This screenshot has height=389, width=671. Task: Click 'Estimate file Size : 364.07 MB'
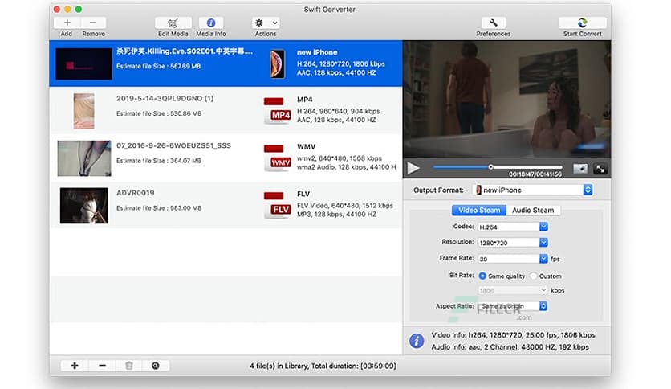point(159,160)
